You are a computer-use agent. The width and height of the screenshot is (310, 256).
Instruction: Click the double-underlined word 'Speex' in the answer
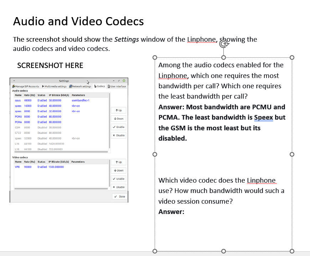coord(264,117)
